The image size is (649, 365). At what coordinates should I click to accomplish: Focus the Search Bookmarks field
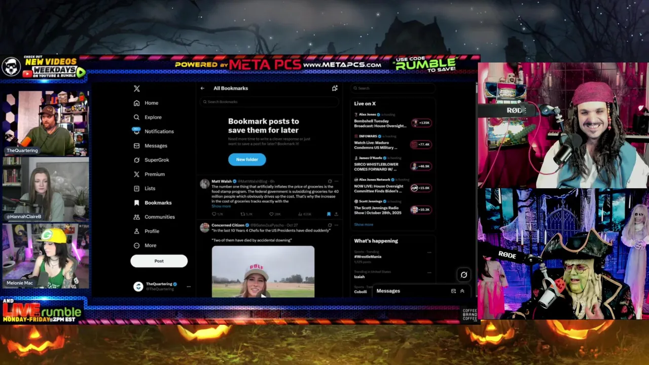[x=269, y=102]
